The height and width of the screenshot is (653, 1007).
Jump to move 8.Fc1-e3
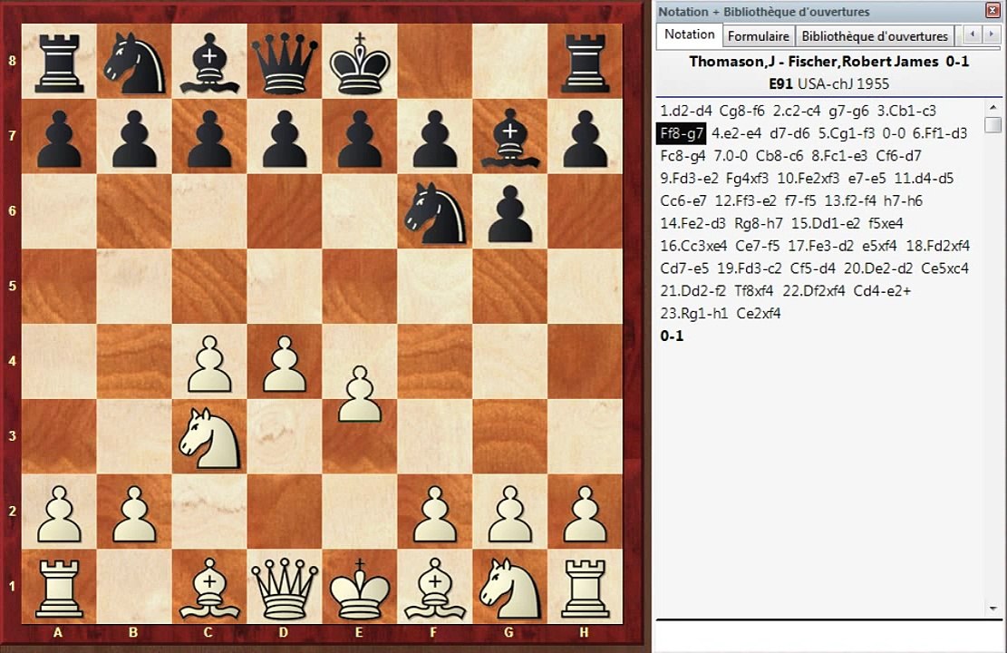[x=839, y=155]
